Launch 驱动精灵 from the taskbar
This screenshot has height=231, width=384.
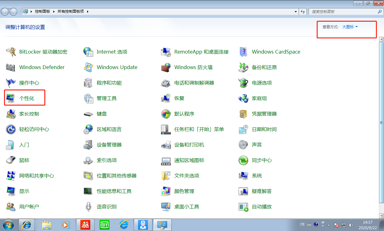point(85,225)
